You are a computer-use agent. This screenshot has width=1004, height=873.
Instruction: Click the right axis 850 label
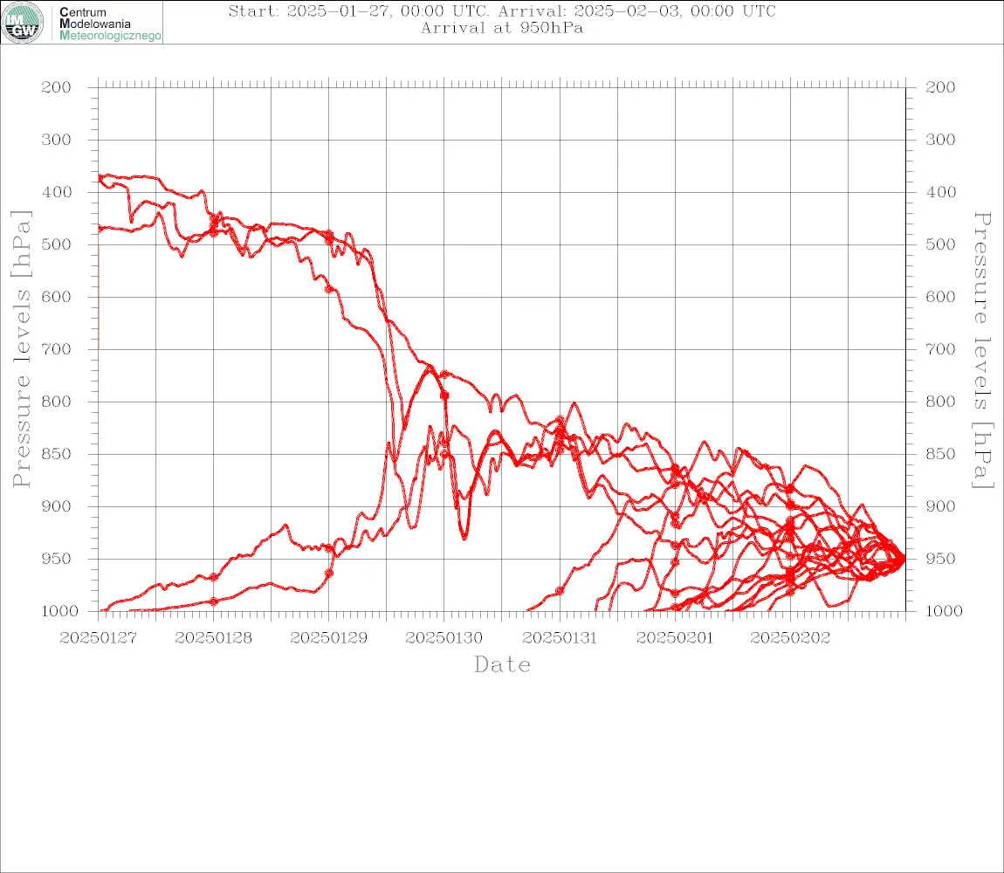tap(940, 454)
